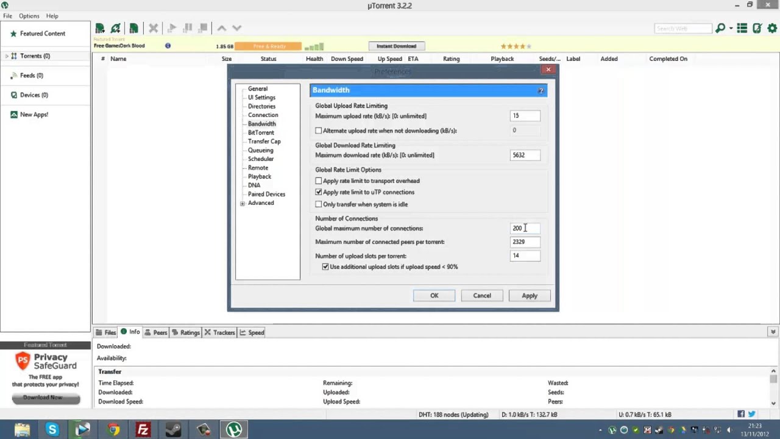Viewport: 780px width, 439px height.
Task: Click the Add Torrent toolbar icon
Action: (100, 28)
